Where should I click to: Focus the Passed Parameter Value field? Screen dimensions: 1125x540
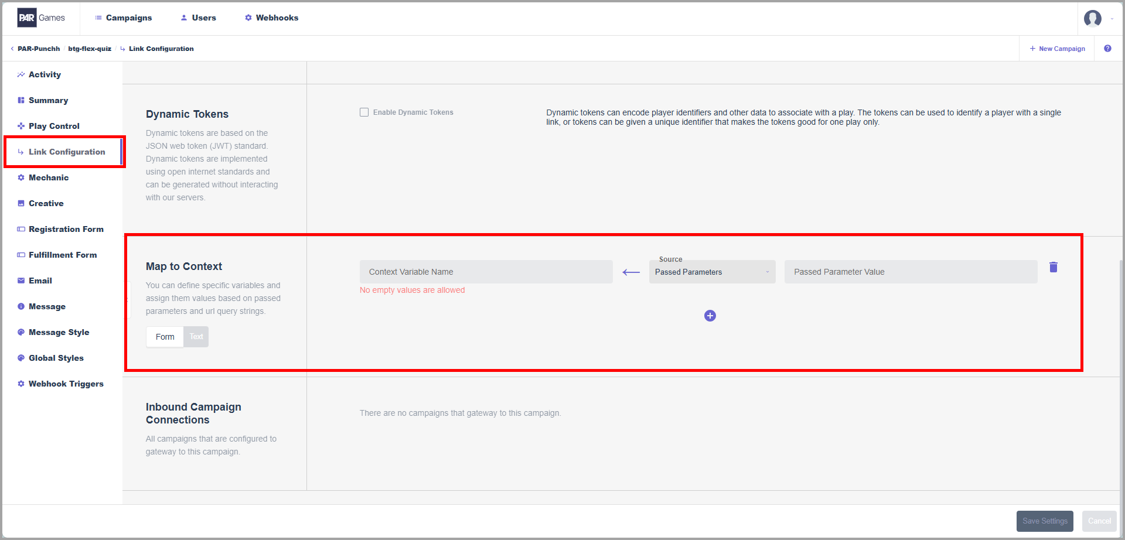coord(911,272)
